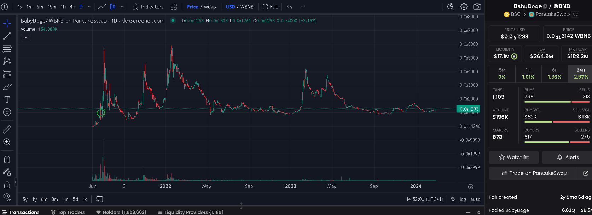Select the ruler measure tool
Viewport: 592px width, 215px height.
(7, 129)
